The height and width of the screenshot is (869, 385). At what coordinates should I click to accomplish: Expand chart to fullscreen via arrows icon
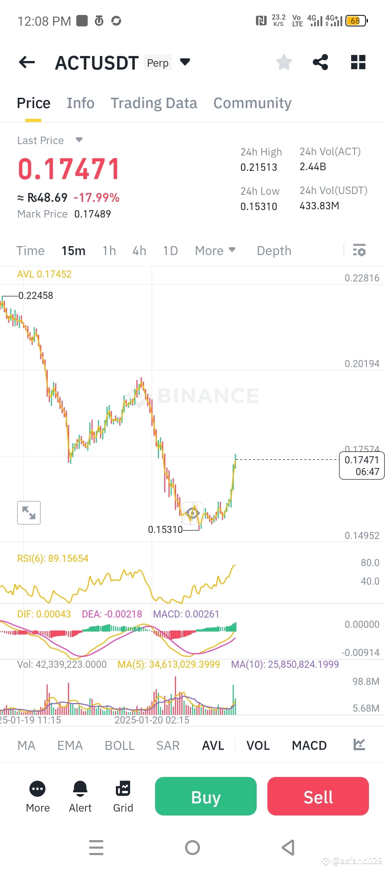point(29,513)
